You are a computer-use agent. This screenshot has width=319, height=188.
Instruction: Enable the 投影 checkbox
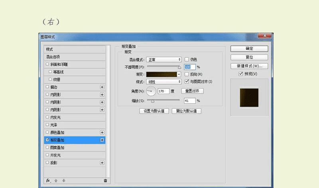pos(47,163)
